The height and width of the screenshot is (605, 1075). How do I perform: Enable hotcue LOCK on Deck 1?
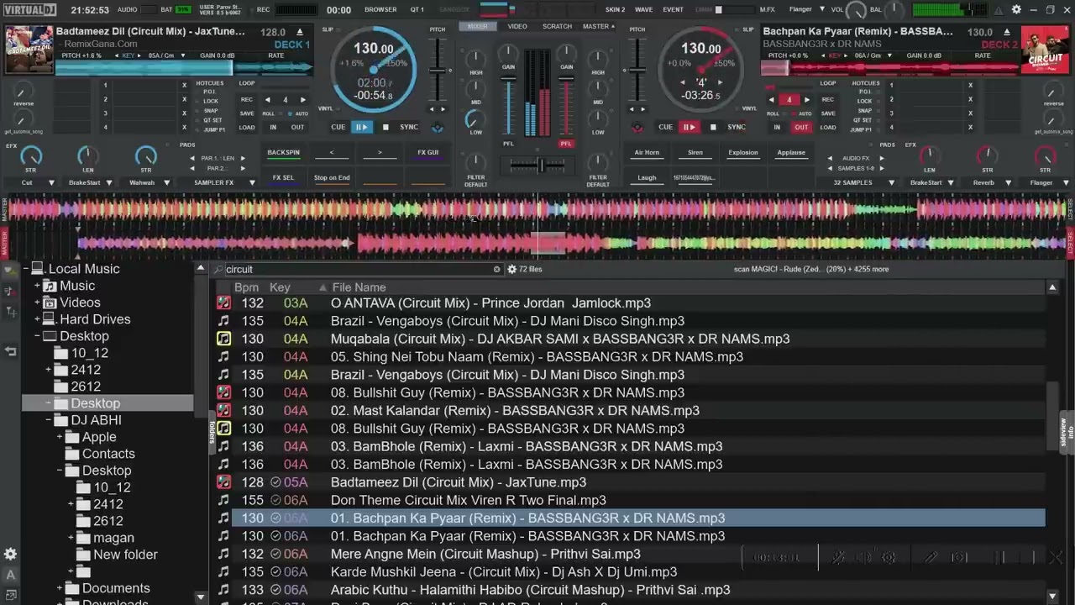tap(211, 102)
